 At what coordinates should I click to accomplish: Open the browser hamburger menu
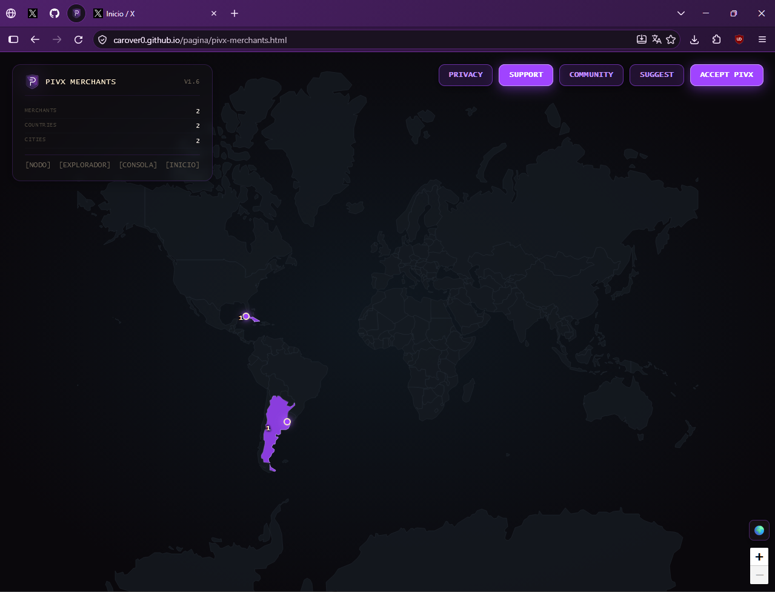pyautogui.click(x=762, y=40)
